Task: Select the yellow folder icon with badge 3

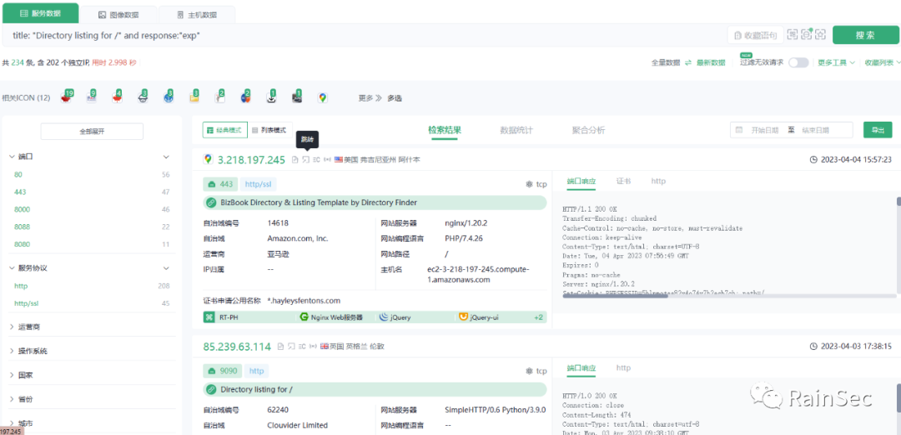Action: pos(194,97)
